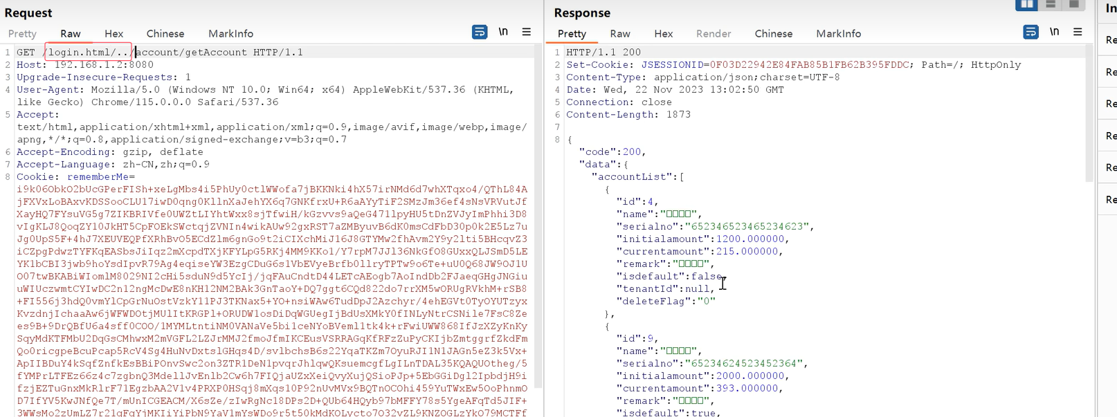1117x417 pixels.
Task: Switch to side-by-side layout view
Action: click(x=1026, y=5)
